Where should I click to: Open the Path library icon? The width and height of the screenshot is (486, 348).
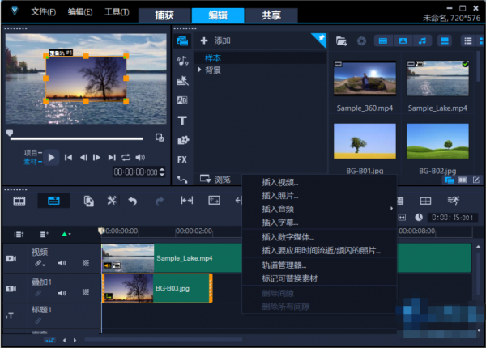pos(182,180)
